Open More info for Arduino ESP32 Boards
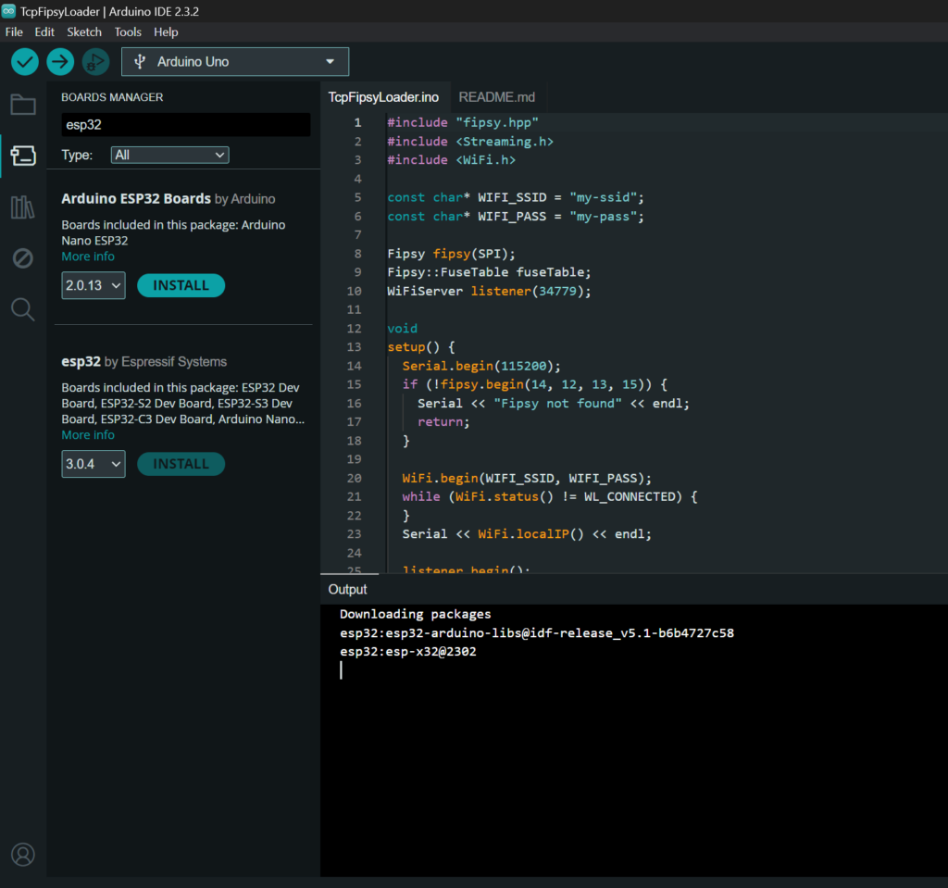 coord(88,256)
